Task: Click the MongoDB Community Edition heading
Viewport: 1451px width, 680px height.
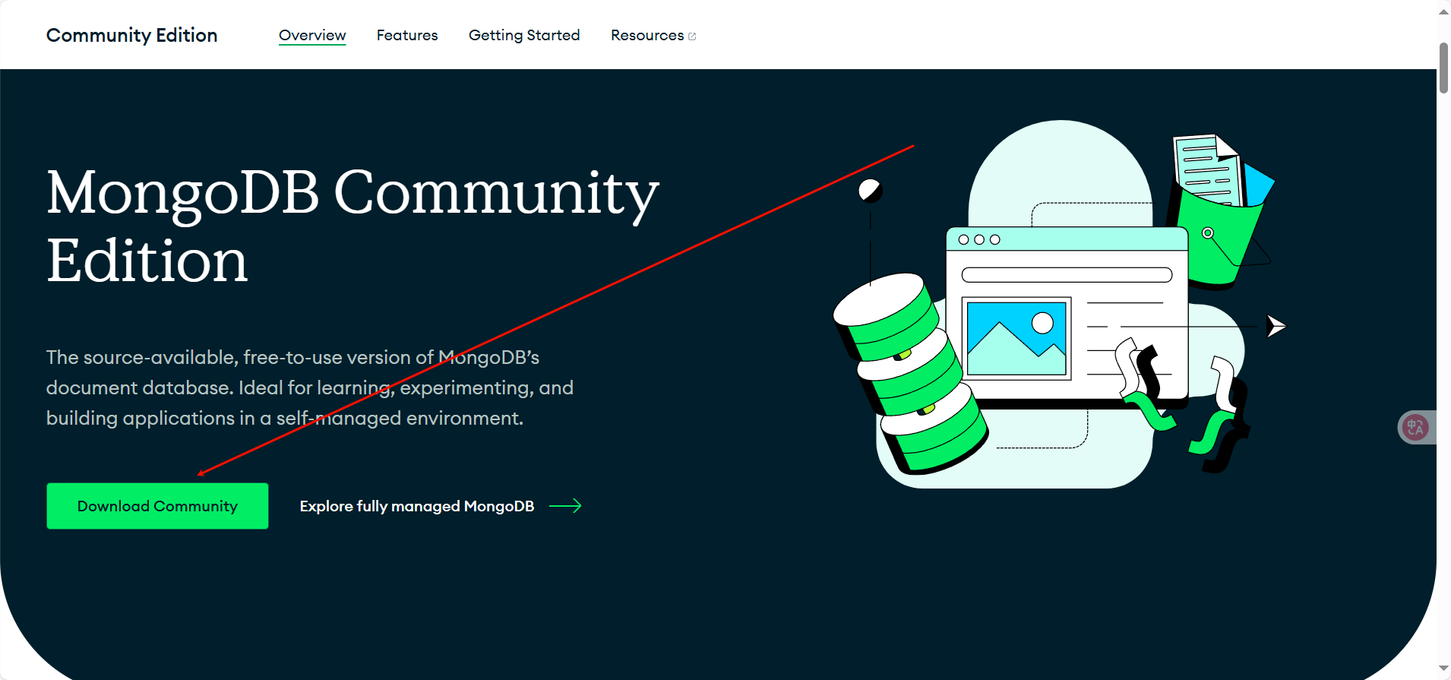Action: tap(352, 226)
